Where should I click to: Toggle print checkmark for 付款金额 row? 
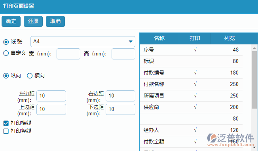click(195, 141)
